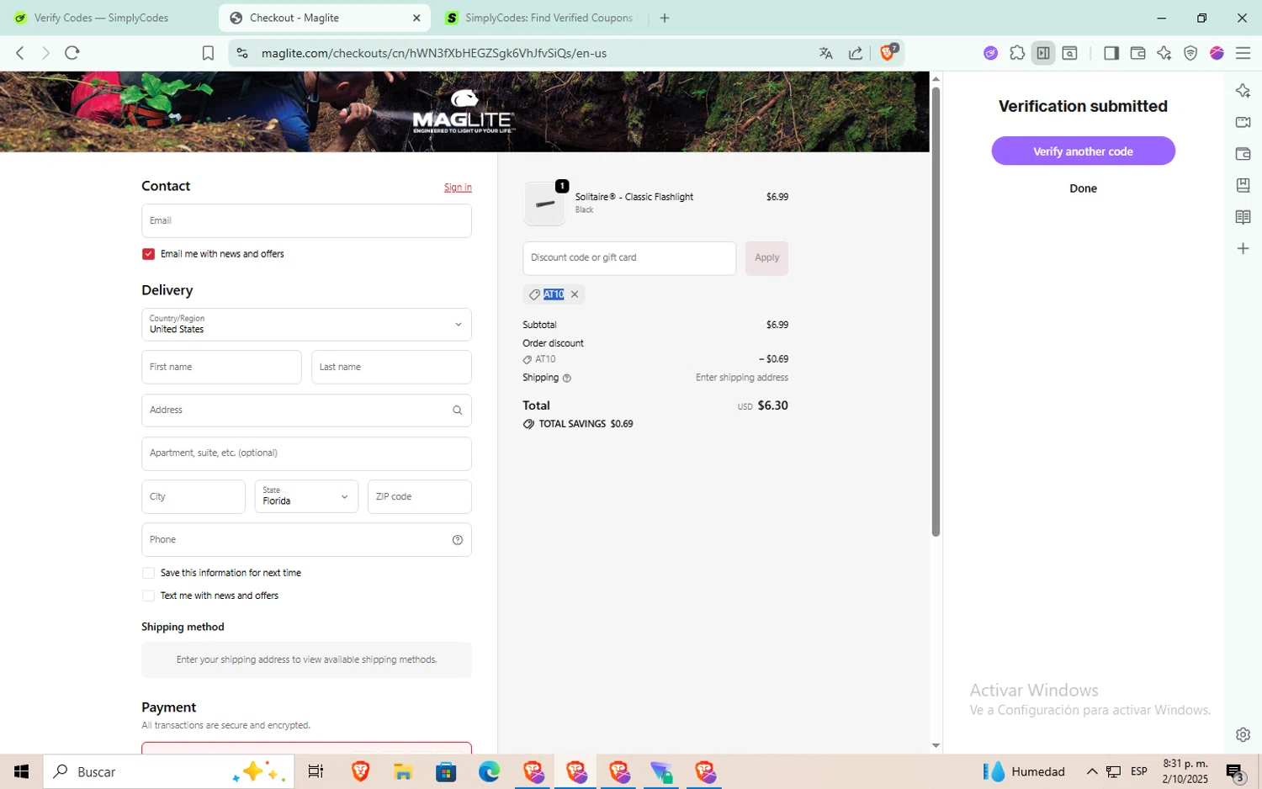Click the Address input field
This screenshot has height=789, width=1262.
coord(306,410)
